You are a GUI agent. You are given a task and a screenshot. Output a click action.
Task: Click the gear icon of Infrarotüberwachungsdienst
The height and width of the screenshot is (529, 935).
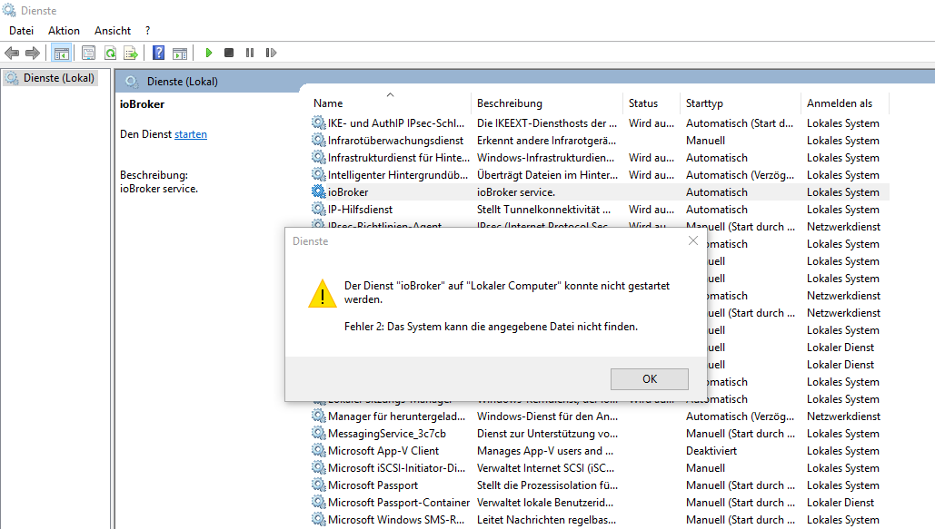(x=318, y=140)
